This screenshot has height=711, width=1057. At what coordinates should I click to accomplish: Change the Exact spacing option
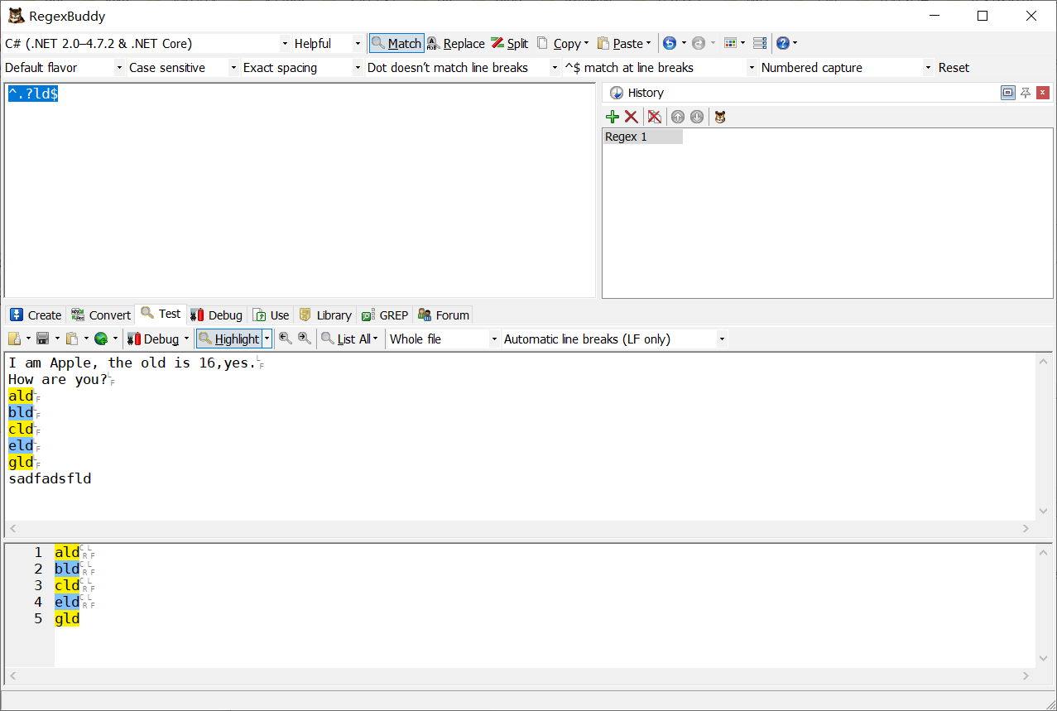pos(302,67)
